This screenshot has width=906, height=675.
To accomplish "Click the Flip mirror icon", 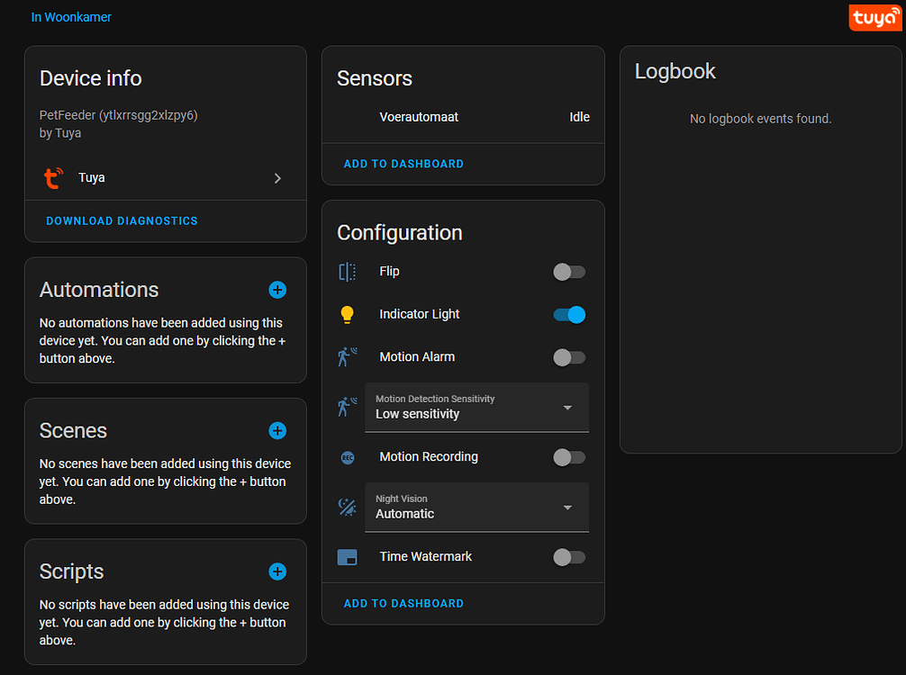I will pos(348,272).
